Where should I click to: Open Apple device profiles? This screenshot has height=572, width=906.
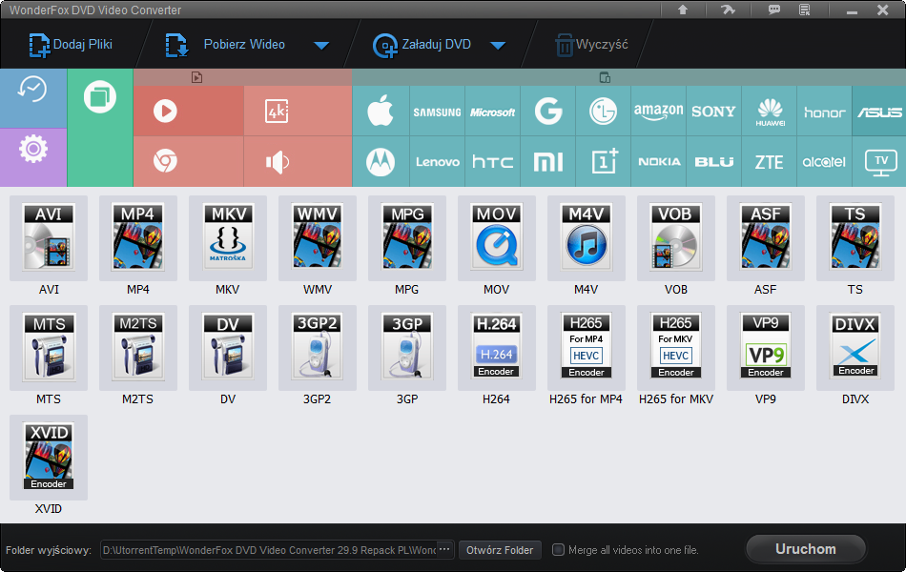pyautogui.click(x=381, y=111)
